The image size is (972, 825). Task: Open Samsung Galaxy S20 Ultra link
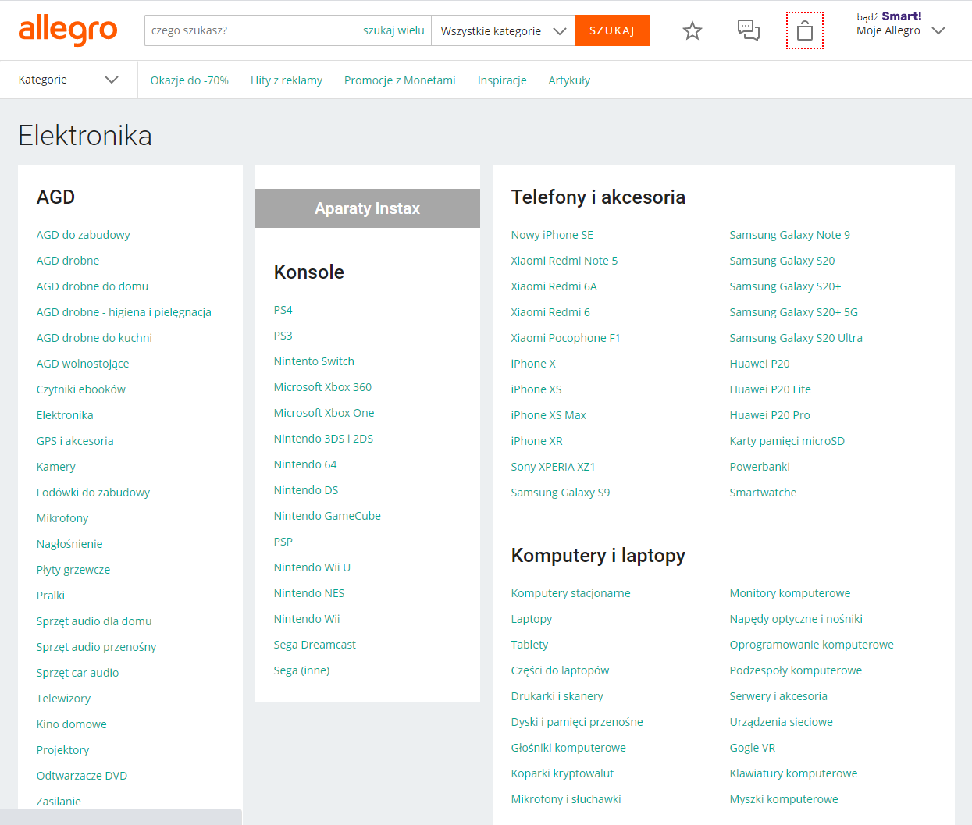point(796,338)
